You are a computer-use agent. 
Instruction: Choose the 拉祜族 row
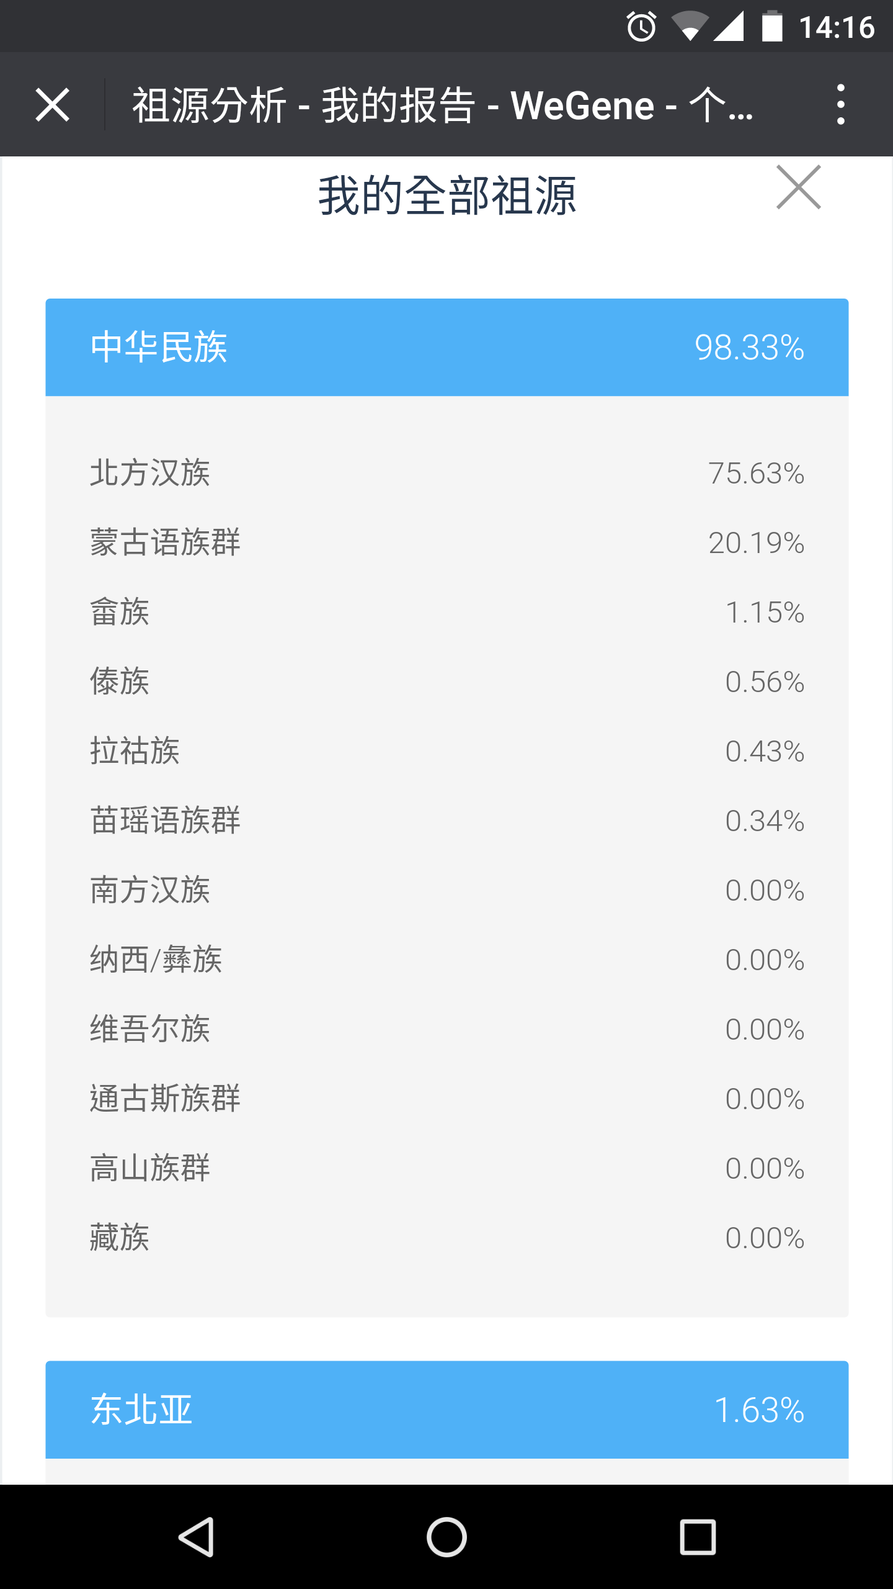[446, 751]
